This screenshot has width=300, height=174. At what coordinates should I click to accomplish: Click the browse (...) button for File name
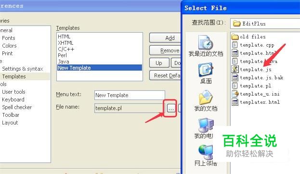click(171, 109)
